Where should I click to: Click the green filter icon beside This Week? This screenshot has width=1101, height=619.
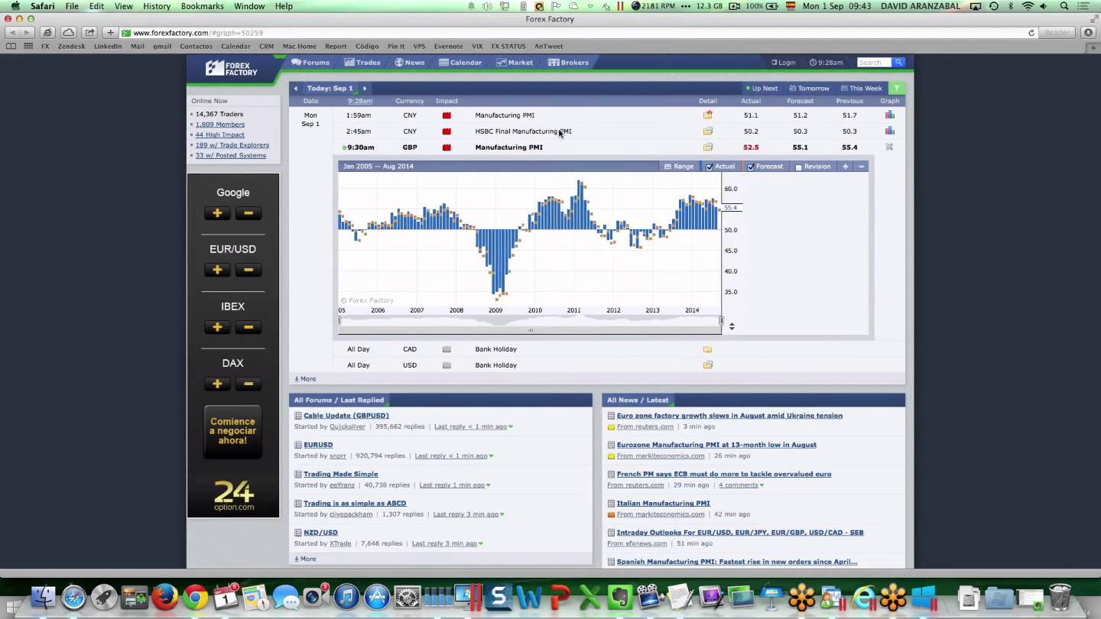point(896,89)
